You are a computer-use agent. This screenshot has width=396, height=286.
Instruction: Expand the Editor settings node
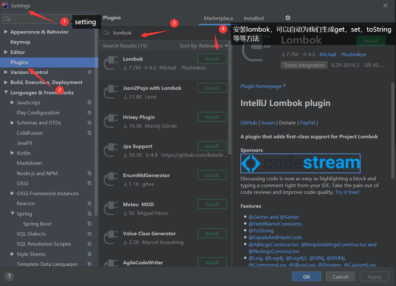tap(6, 52)
